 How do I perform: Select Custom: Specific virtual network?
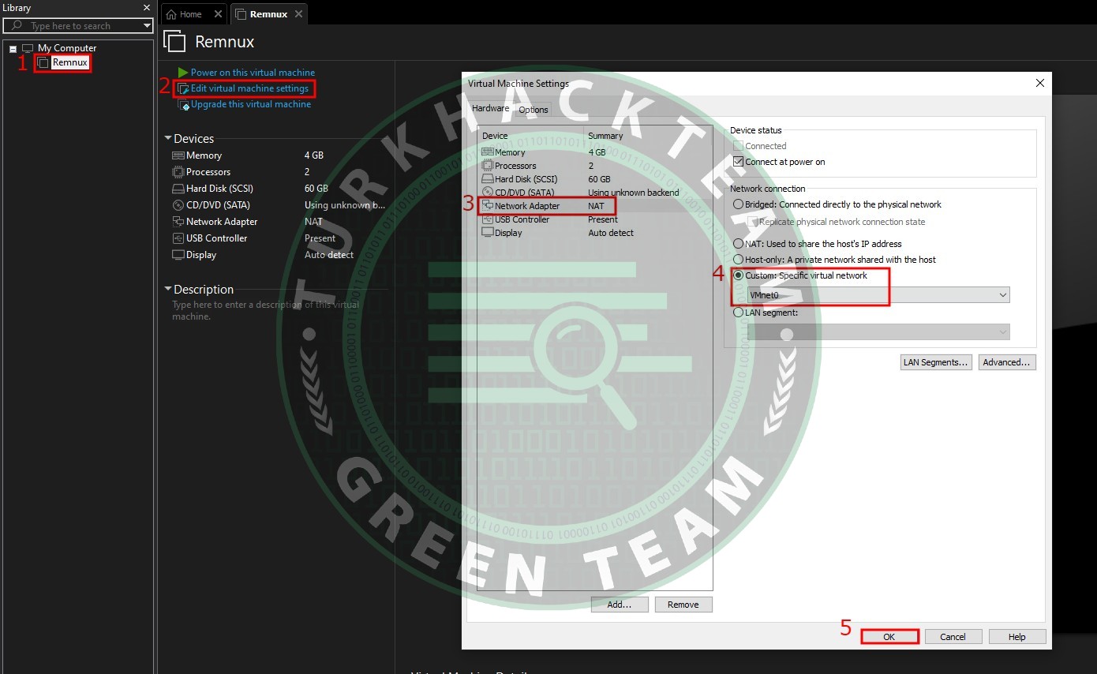point(739,275)
